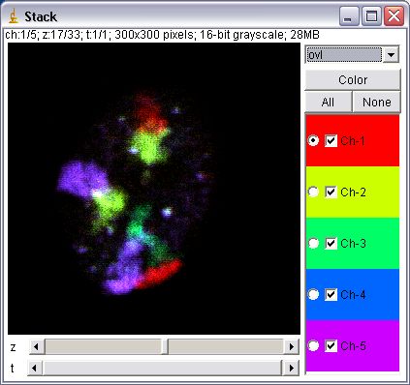This screenshot has height=385, width=410.
Task: Uncheck the Ch-1 checkbox
Action: pos(331,140)
